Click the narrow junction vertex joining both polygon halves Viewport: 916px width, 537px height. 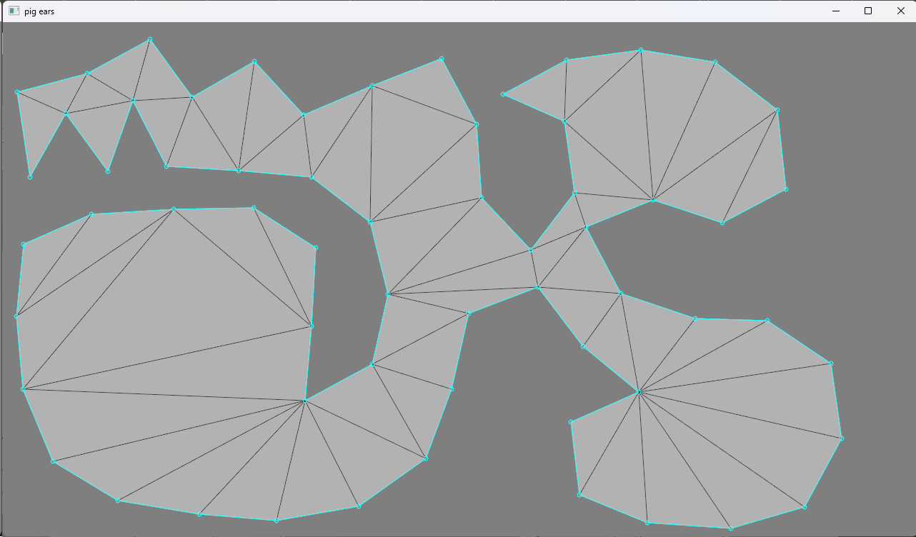tap(531, 250)
